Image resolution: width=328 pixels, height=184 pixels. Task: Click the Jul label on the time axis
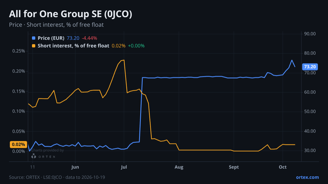tap(124, 167)
